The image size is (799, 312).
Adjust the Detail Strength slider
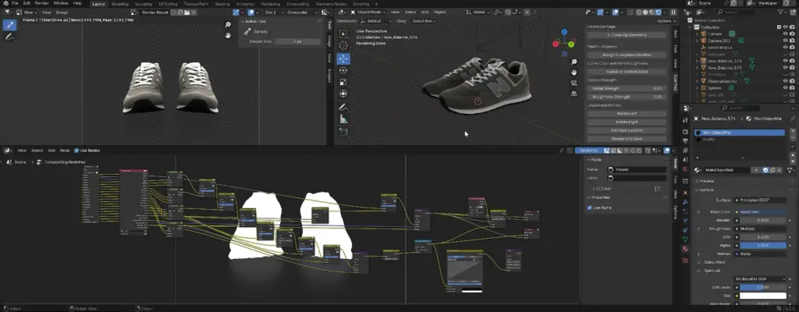(x=627, y=88)
